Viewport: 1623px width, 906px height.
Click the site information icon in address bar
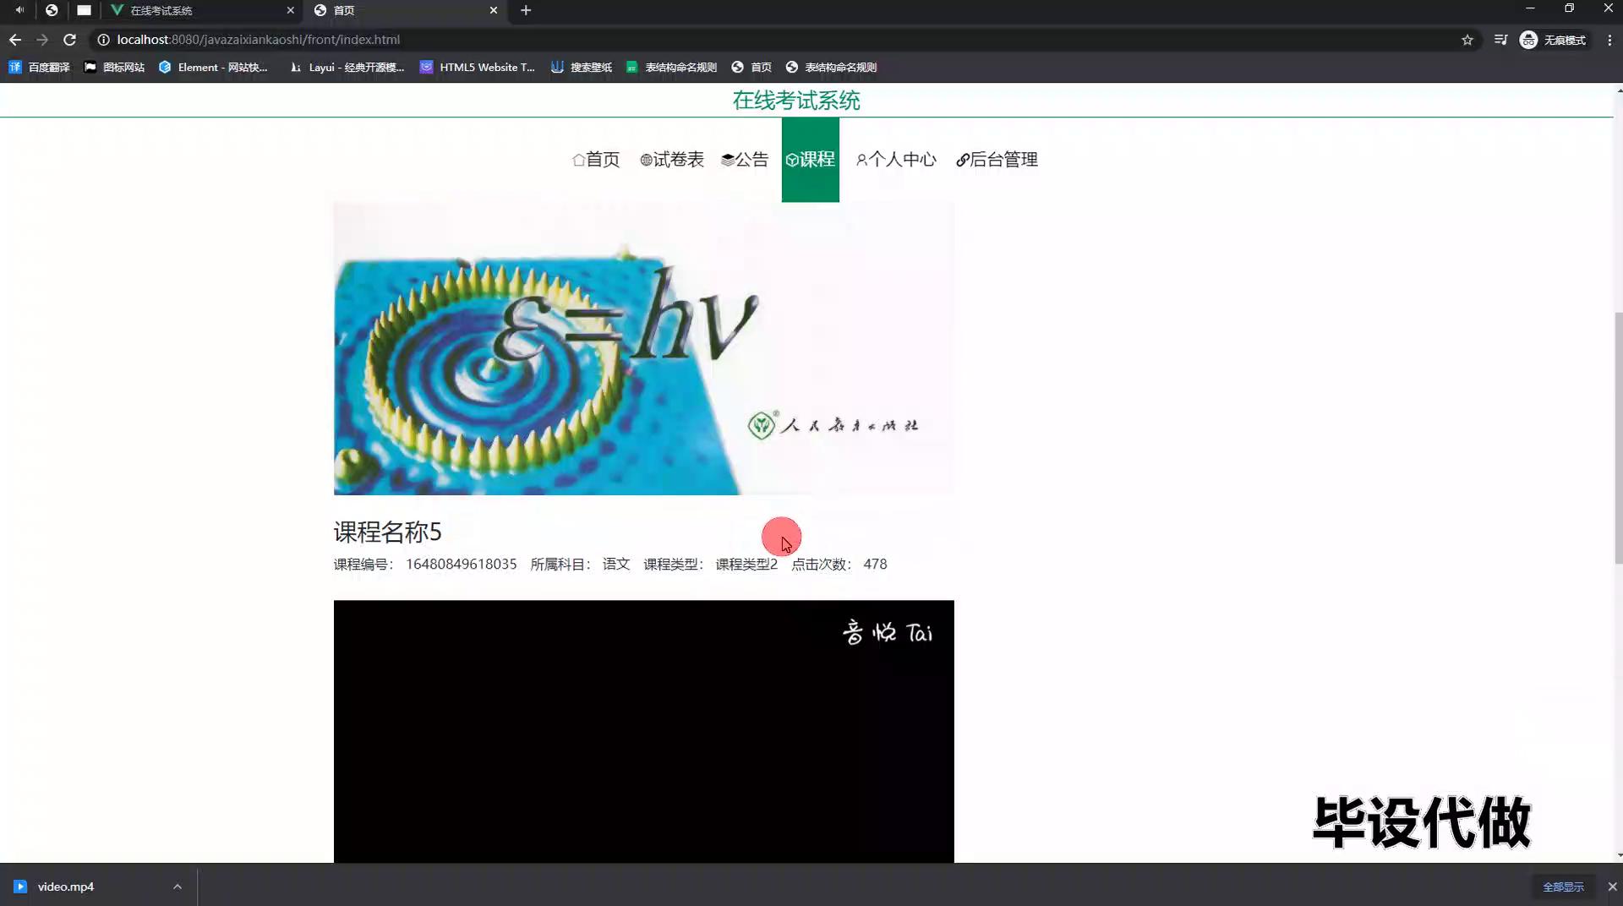103,40
